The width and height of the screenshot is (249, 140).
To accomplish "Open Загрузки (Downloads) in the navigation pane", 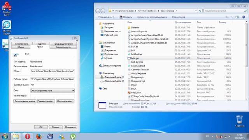I will click(x=109, y=27).
